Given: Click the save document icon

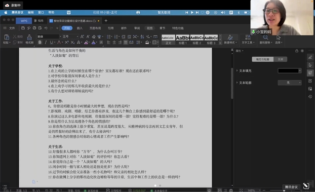Looking at the screenshot, I should coord(23,28).
